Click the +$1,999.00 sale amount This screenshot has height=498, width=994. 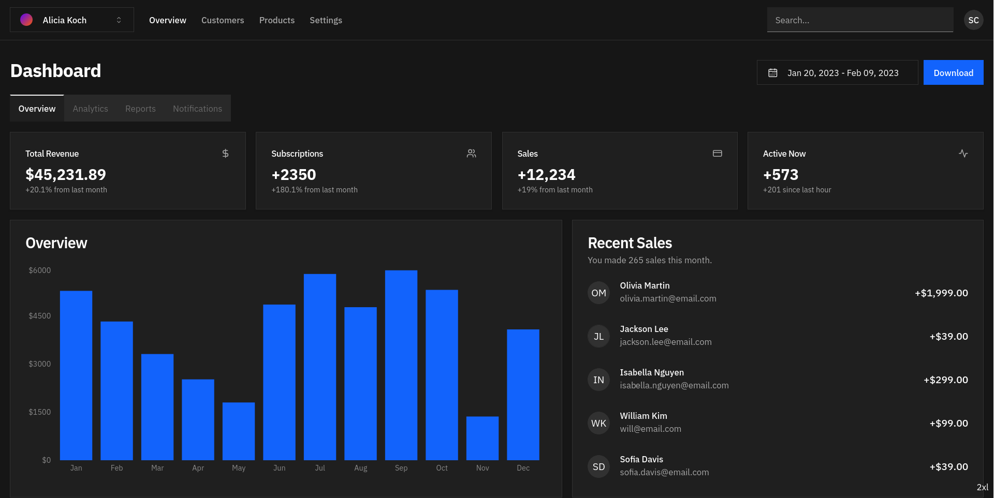(941, 293)
